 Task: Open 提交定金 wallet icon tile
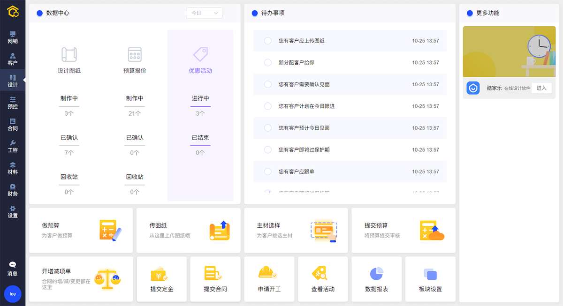[161, 273]
